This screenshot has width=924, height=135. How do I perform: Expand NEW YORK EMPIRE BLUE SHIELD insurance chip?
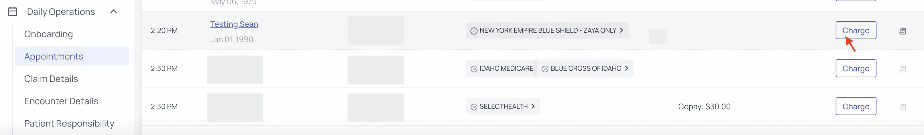click(x=621, y=30)
